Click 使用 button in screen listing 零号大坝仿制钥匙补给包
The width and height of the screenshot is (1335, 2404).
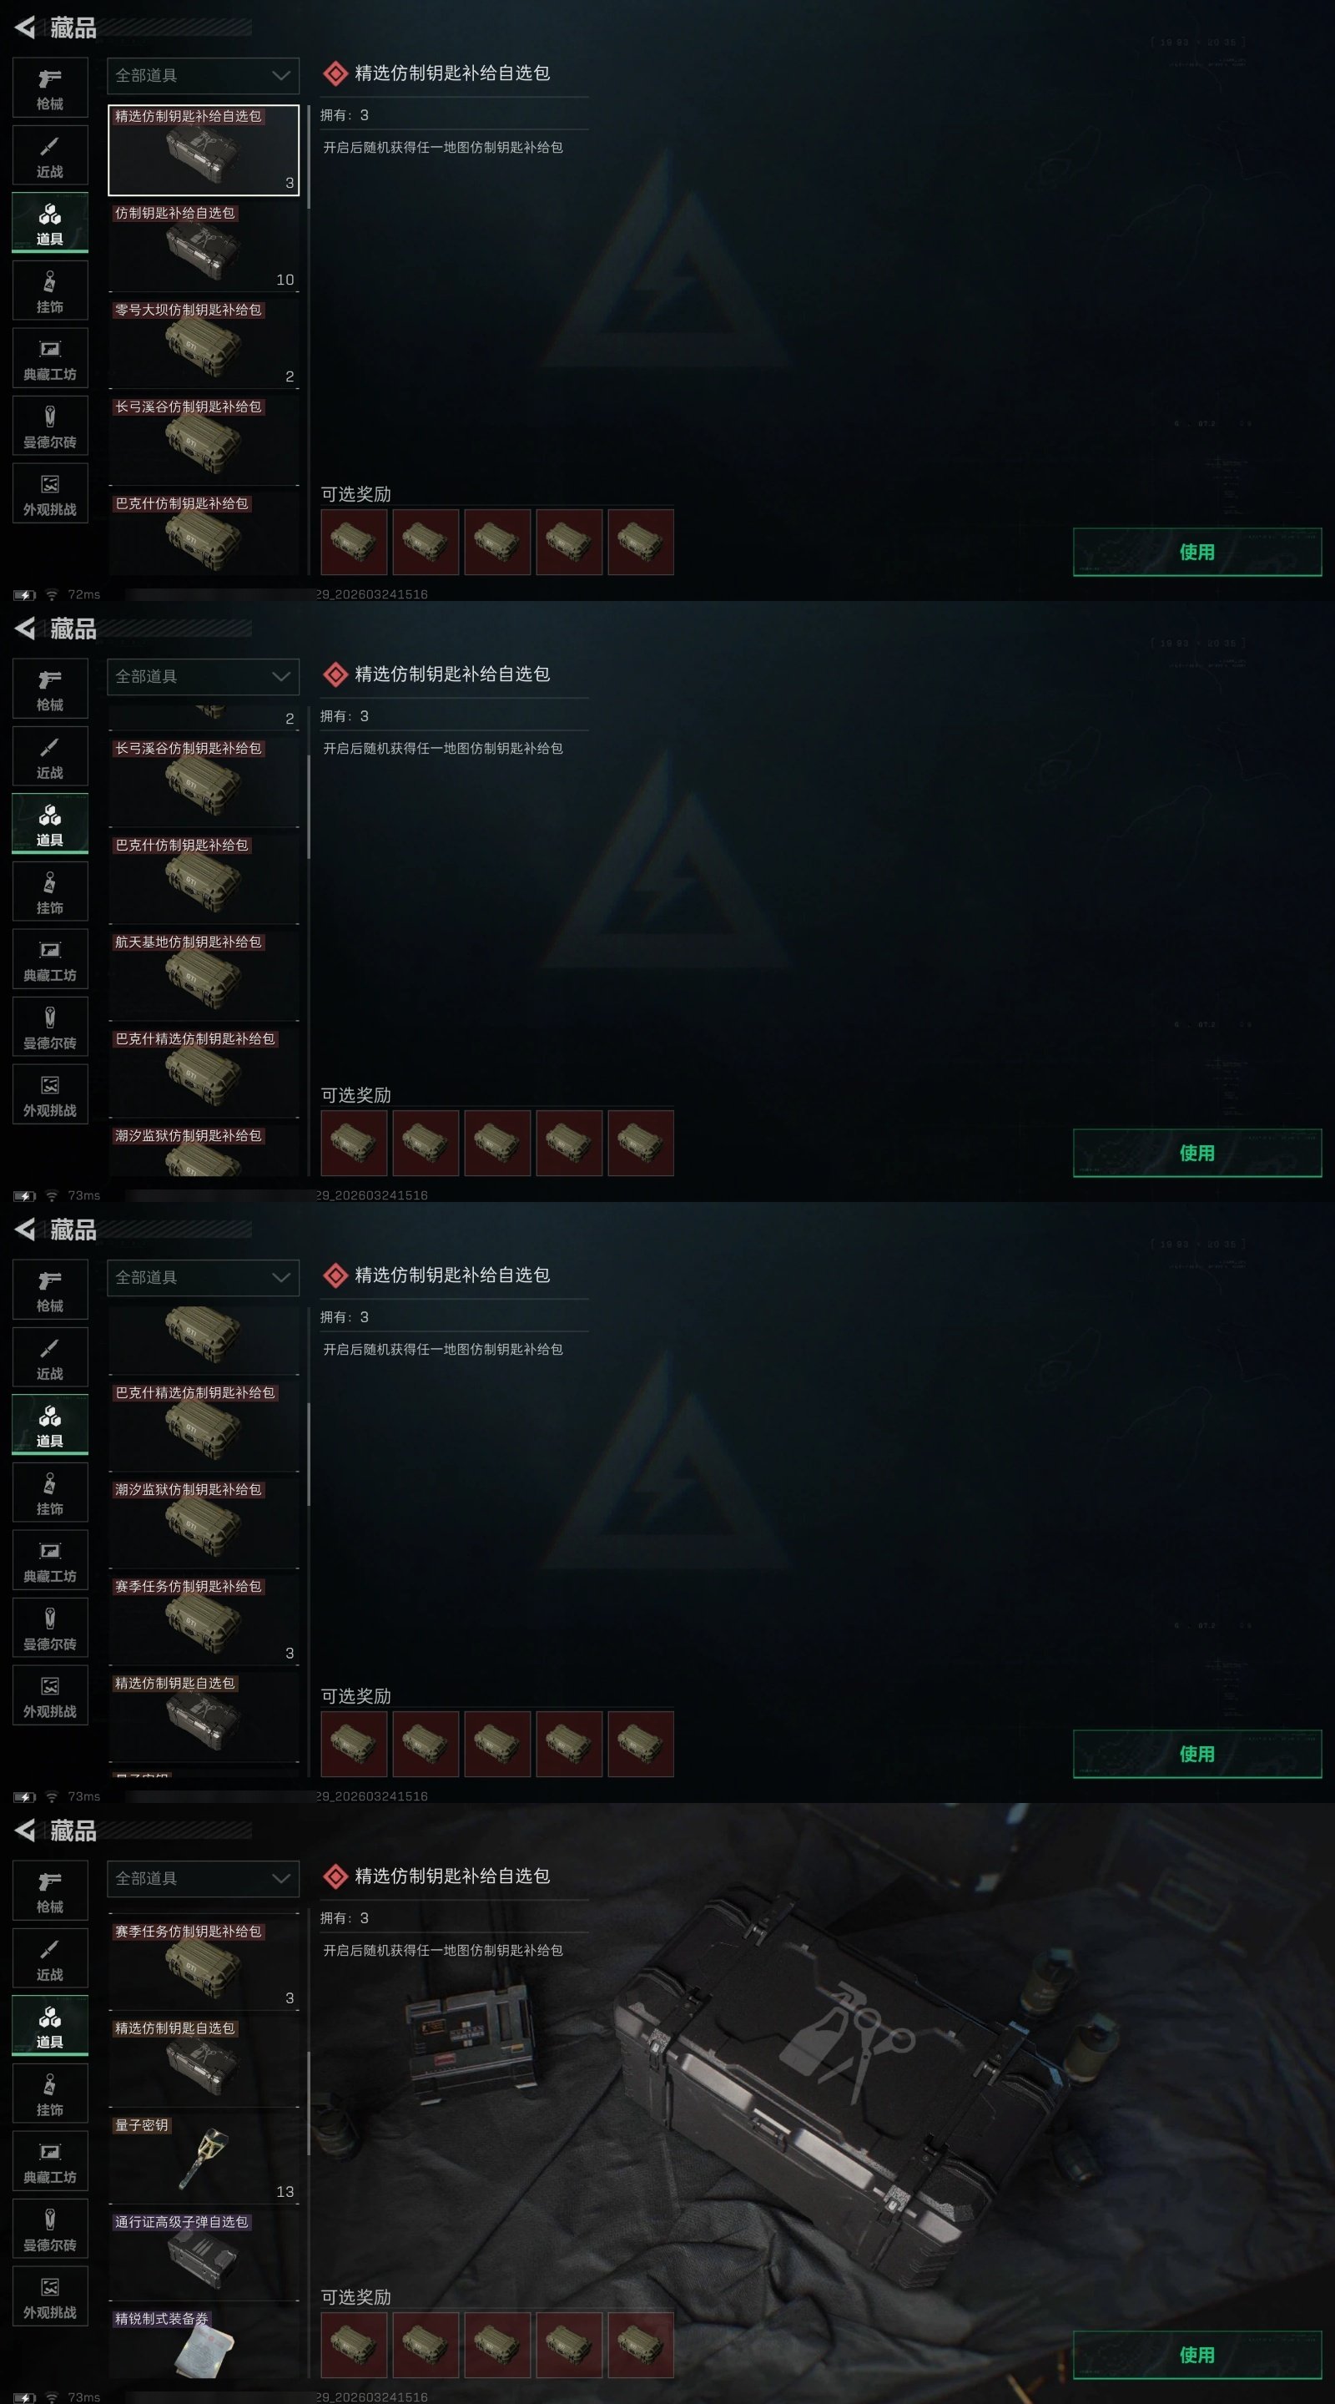pyautogui.click(x=1197, y=552)
